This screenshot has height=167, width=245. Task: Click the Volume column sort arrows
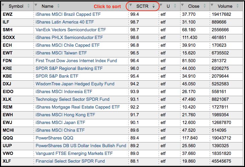pos(238,6)
